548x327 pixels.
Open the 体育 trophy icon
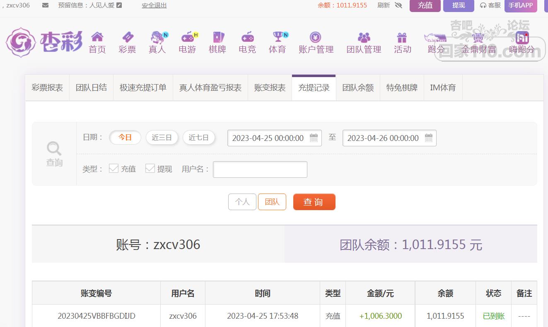pyautogui.click(x=278, y=37)
